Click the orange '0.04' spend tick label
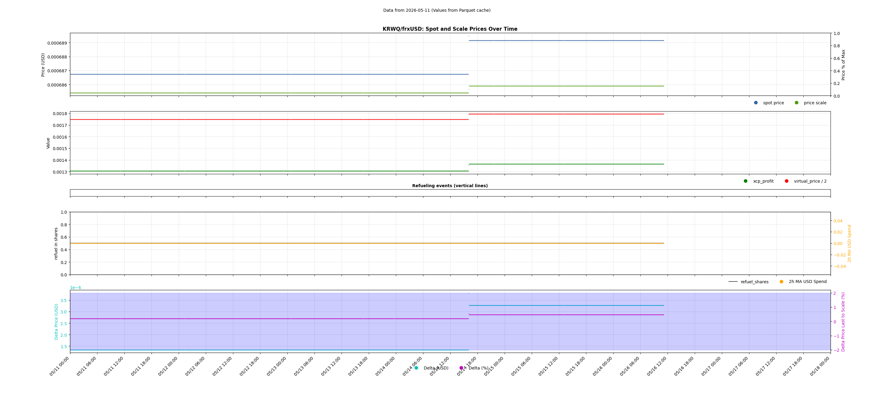 click(x=838, y=221)
